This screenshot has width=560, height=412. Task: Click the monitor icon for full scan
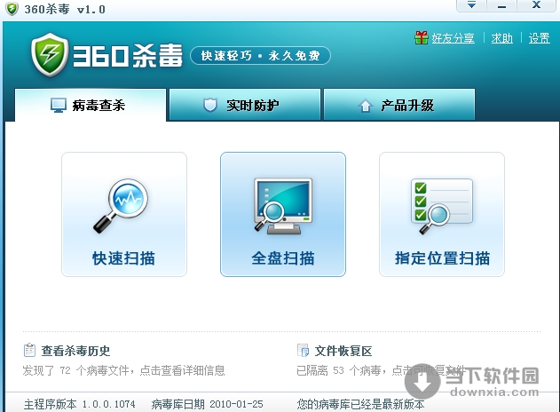[283, 206]
